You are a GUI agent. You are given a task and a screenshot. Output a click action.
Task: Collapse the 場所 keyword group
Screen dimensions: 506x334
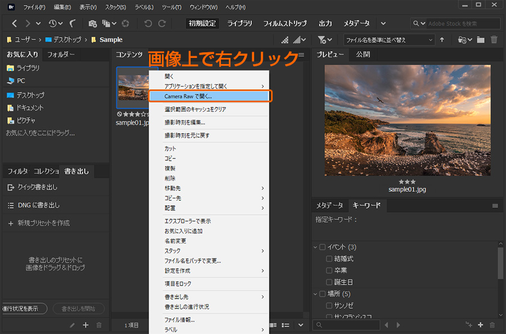click(x=315, y=294)
